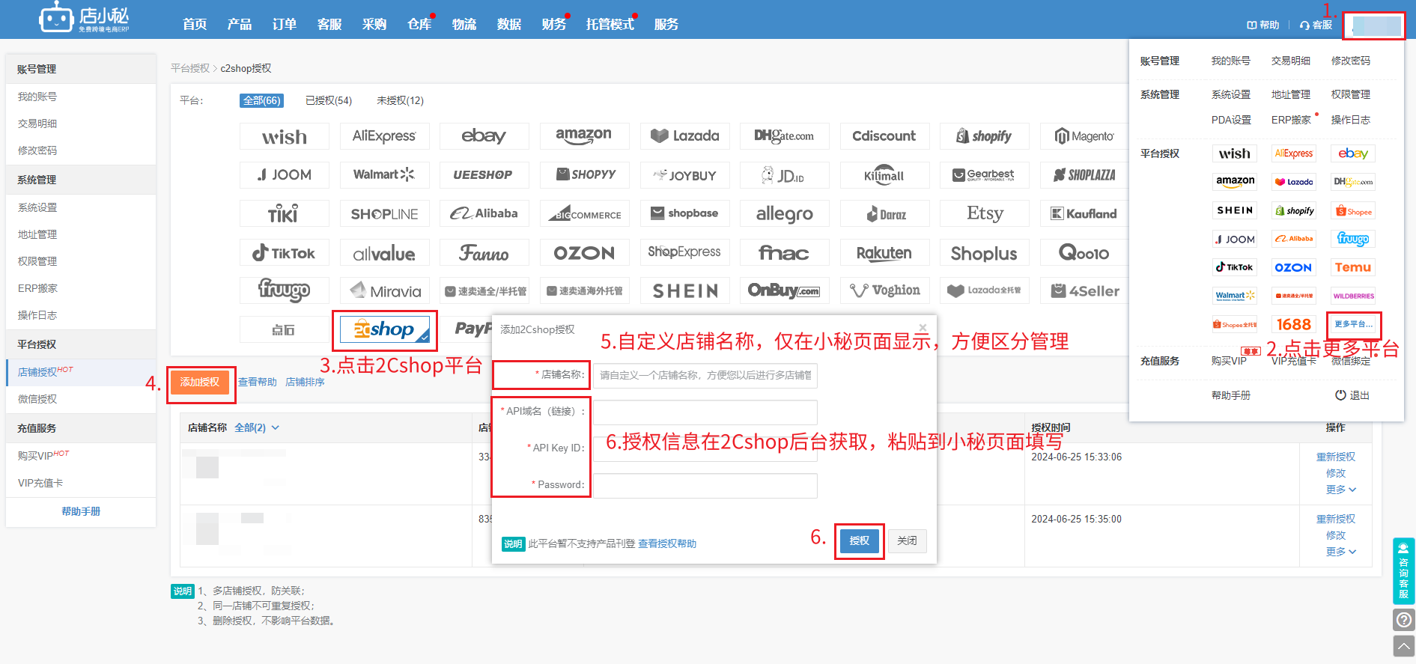This screenshot has height=664, width=1416.
Task: Open the Shopify platform tile
Action: (x=984, y=136)
